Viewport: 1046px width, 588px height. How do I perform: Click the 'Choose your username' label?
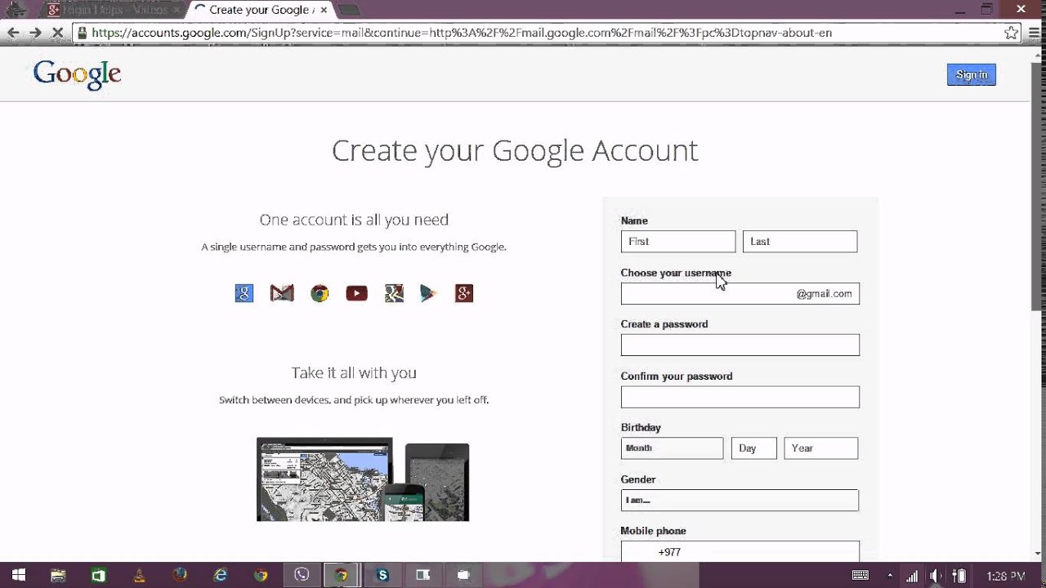676,273
